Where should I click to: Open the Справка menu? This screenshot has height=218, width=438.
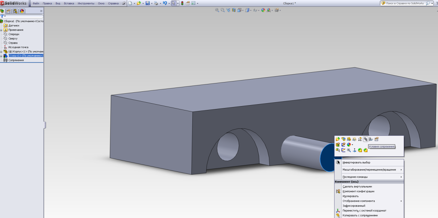tap(113, 4)
